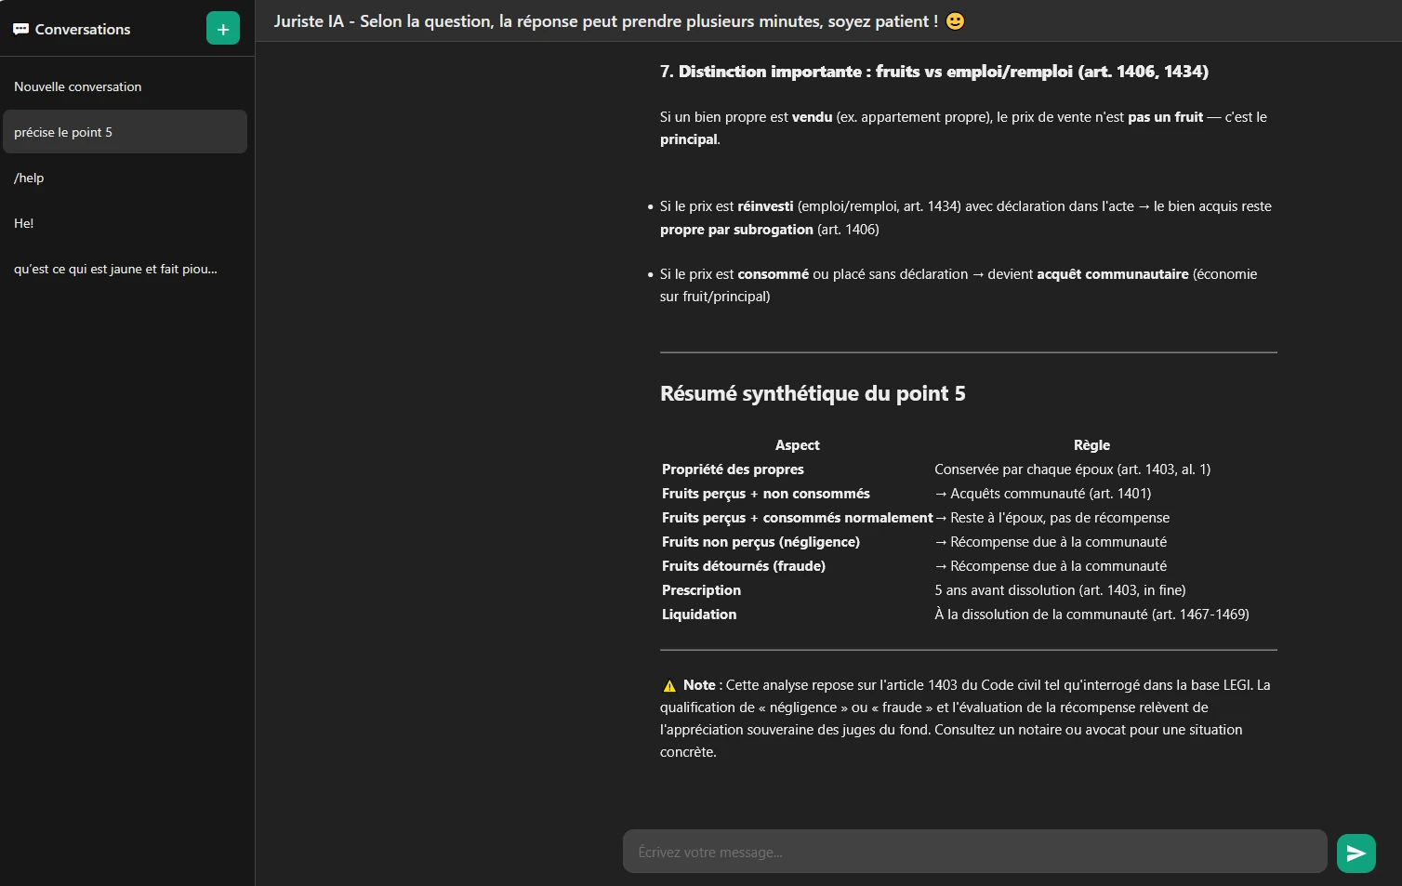Click the smiley emoji in the header
Viewport: 1402px width, 886px height.
pyautogui.click(x=955, y=21)
